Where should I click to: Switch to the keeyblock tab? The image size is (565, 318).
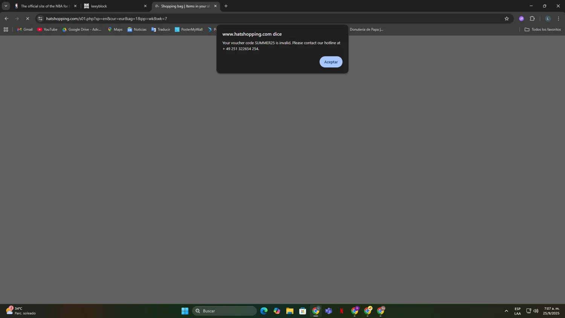tap(115, 6)
